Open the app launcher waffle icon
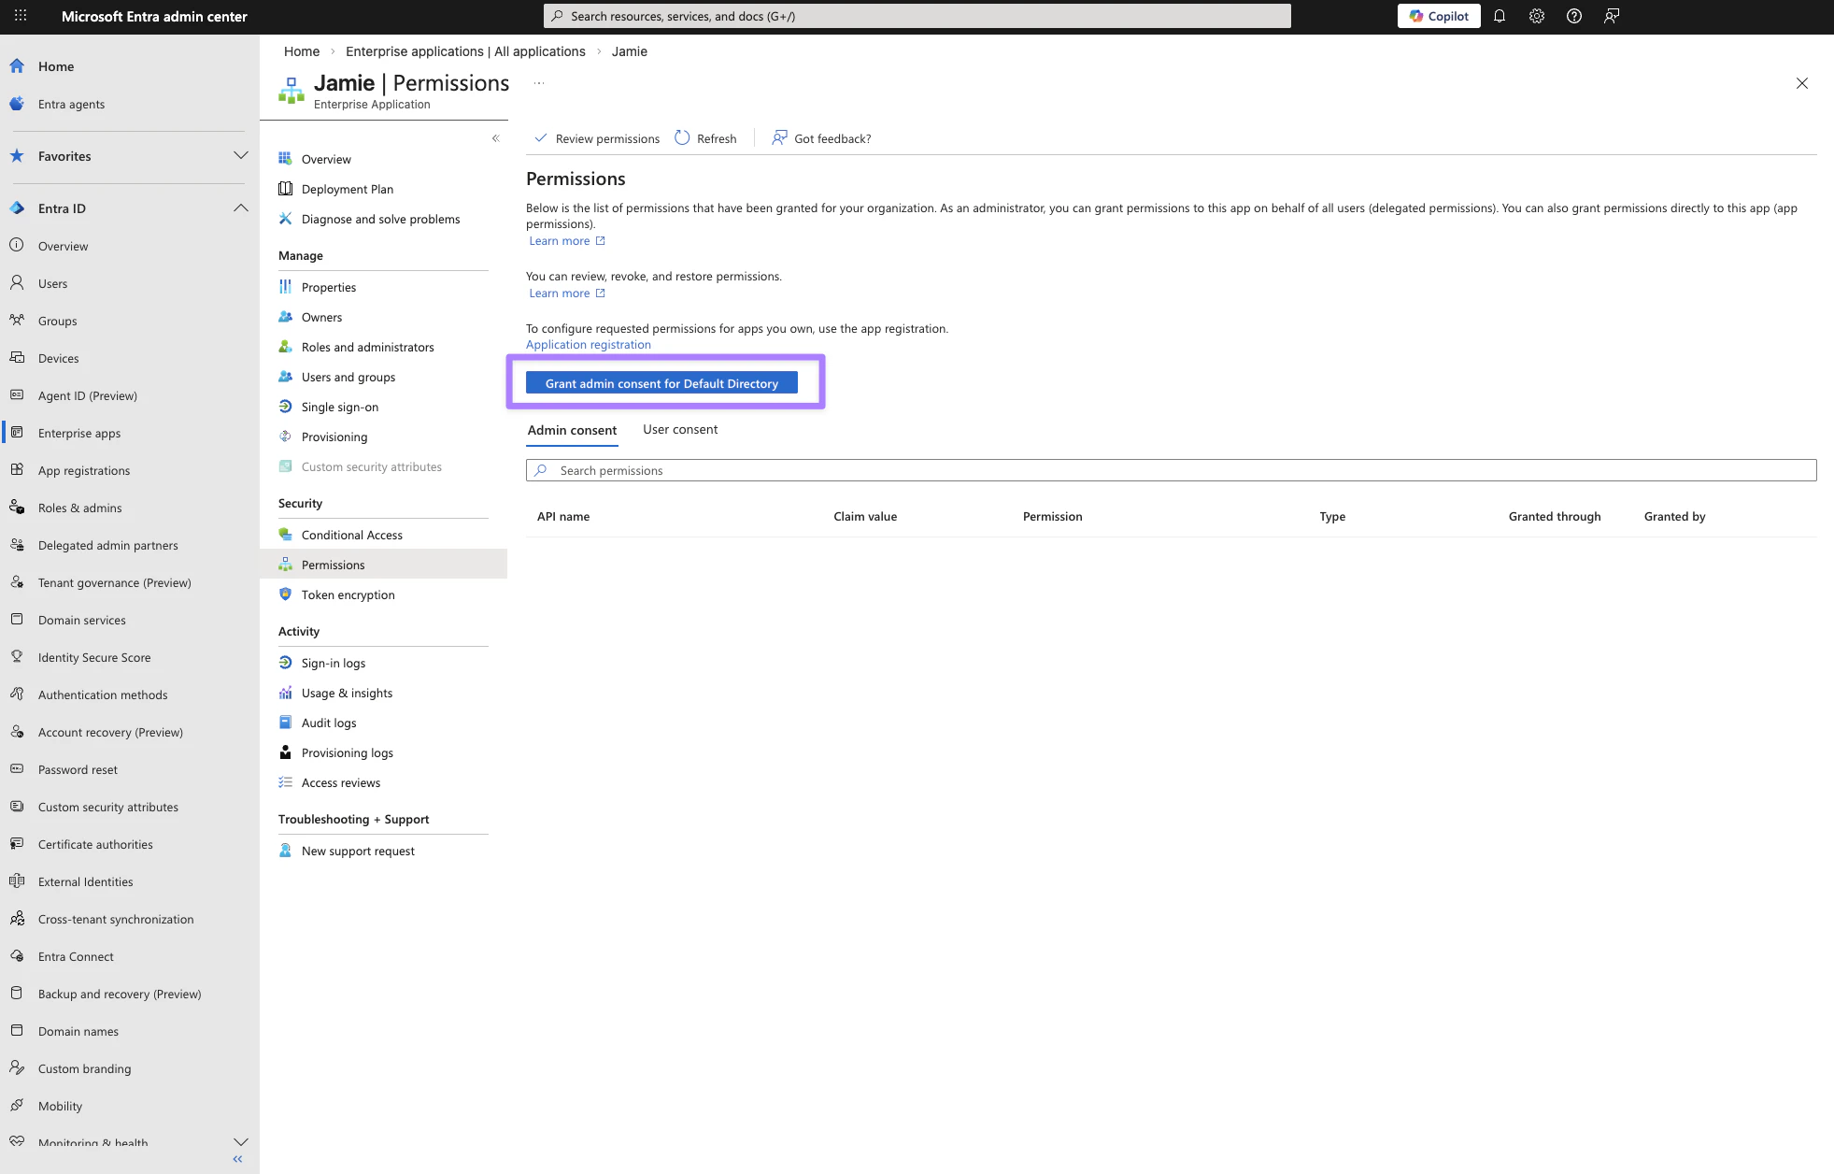 [x=21, y=16]
